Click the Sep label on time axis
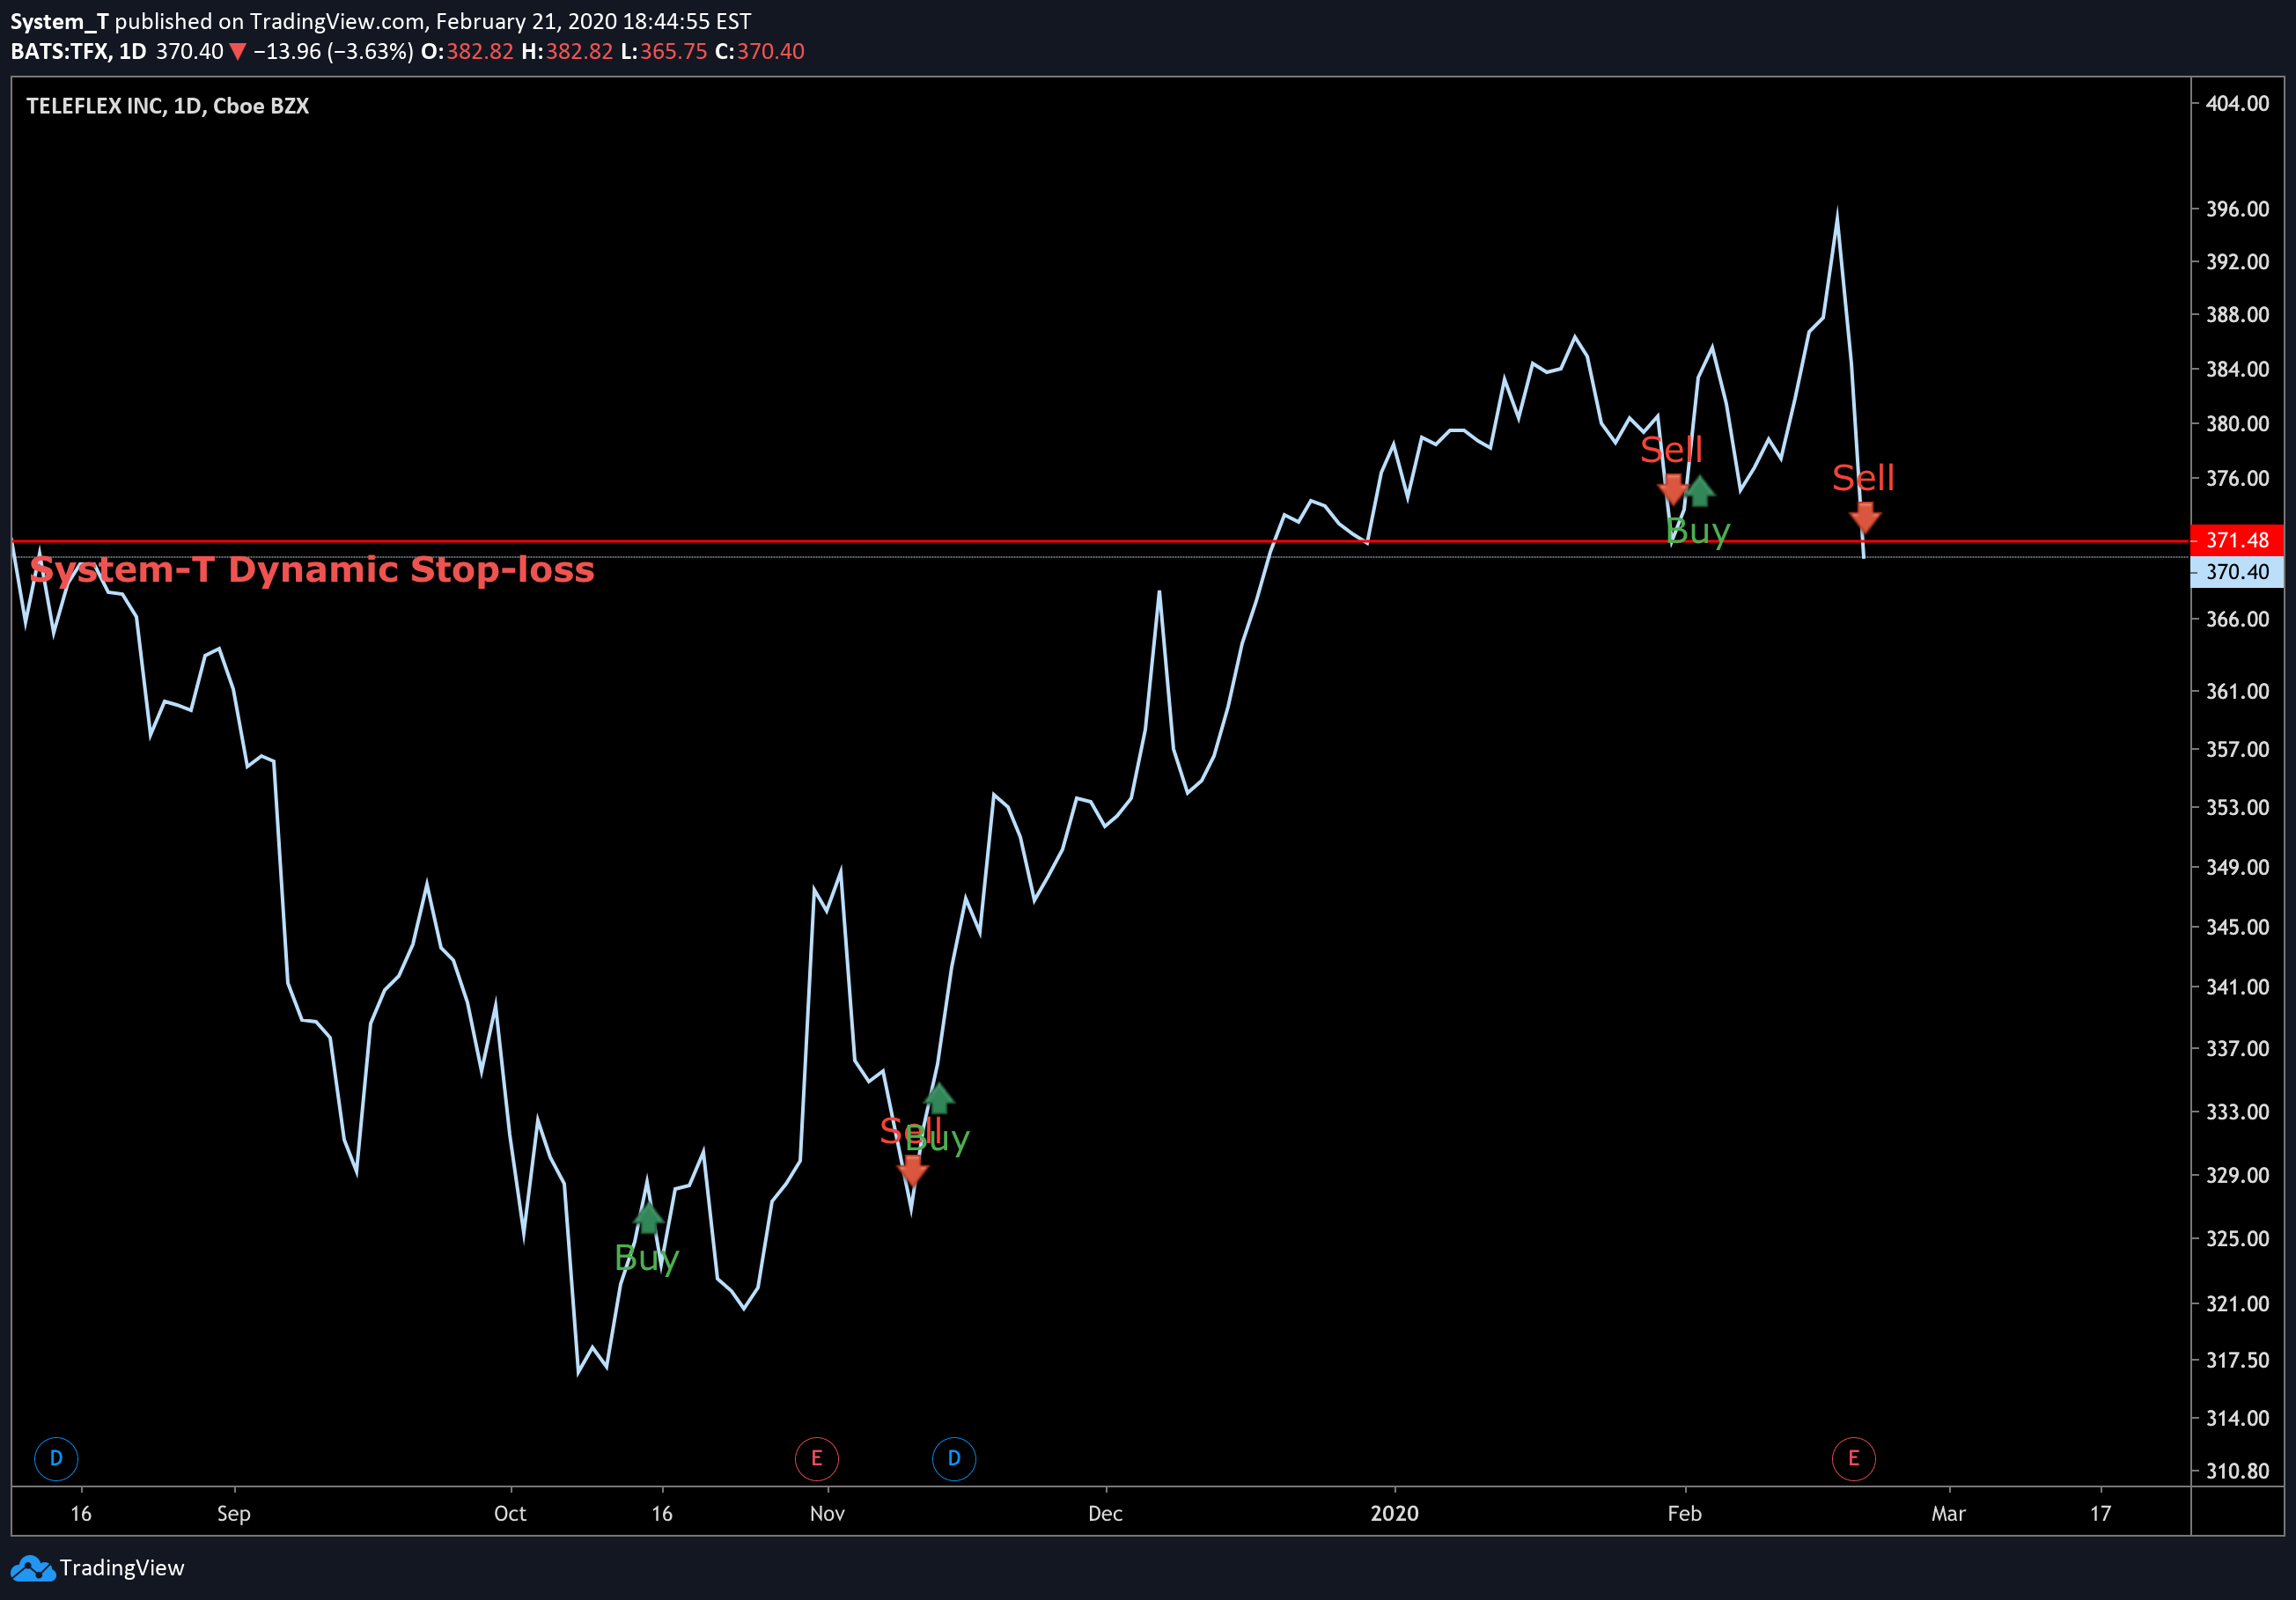 pos(234,1513)
